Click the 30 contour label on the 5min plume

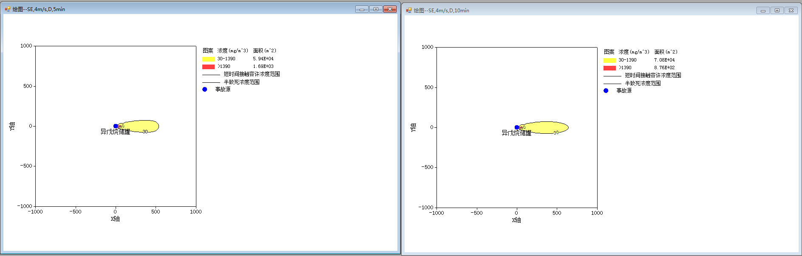(x=145, y=132)
